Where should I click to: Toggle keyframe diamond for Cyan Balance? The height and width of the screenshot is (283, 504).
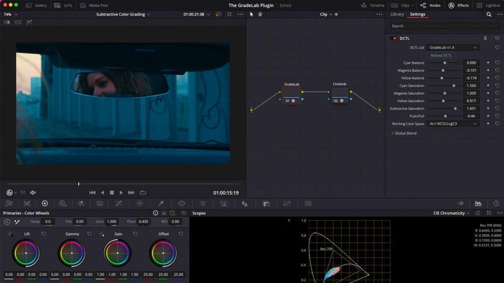pos(488,63)
